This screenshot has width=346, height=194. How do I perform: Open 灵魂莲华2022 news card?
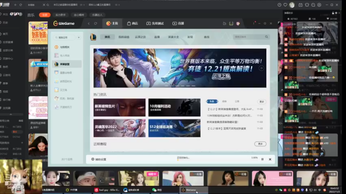click(x=119, y=128)
